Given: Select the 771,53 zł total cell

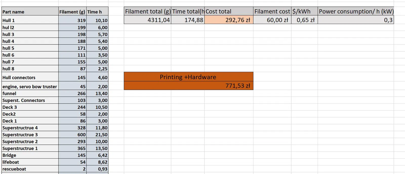Looking at the screenshot, I should [x=188, y=86].
